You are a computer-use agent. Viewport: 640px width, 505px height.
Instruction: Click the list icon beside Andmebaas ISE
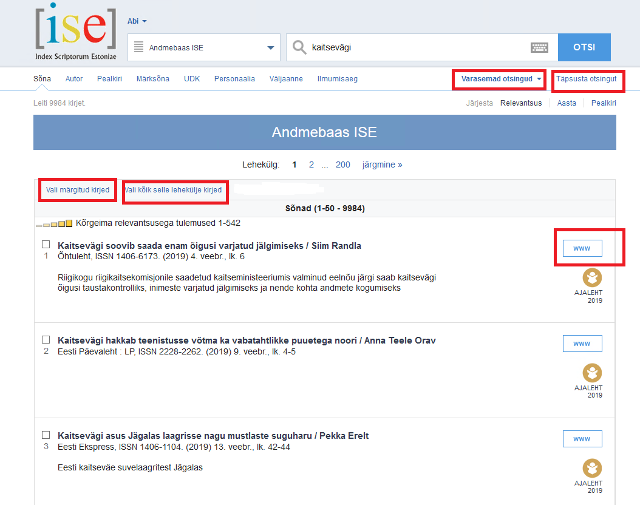click(x=139, y=47)
